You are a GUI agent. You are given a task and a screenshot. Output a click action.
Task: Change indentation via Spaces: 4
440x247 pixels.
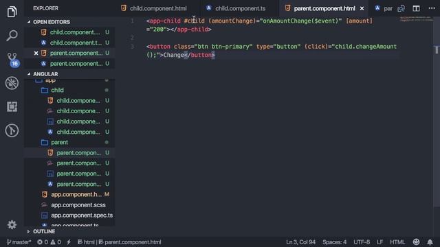tap(334, 242)
